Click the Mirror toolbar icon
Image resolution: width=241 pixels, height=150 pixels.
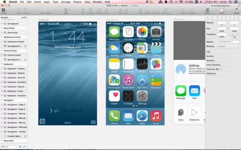click(207, 10)
